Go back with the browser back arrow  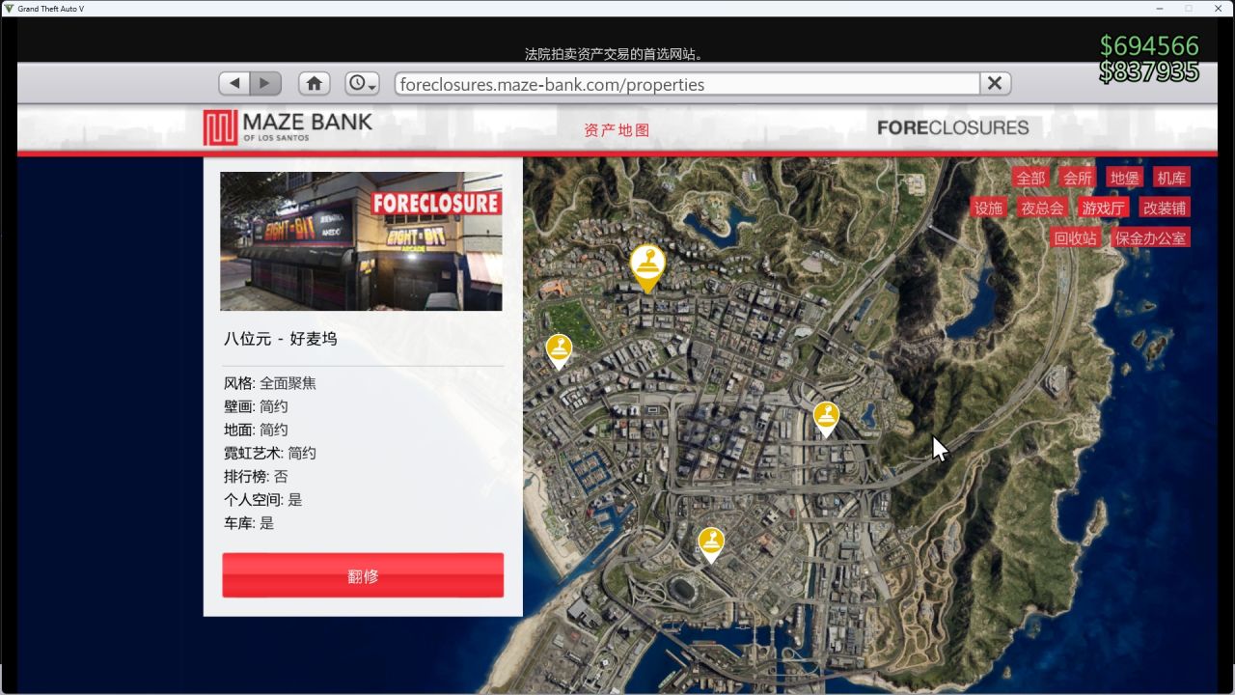tap(234, 84)
